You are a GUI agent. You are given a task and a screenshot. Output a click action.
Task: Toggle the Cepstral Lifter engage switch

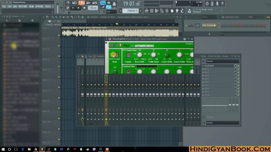[x=128, y=71]
